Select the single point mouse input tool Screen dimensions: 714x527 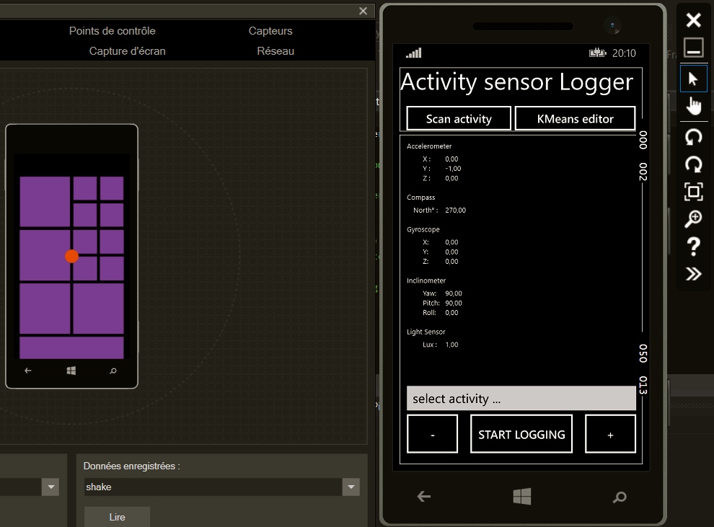[693, 79]
